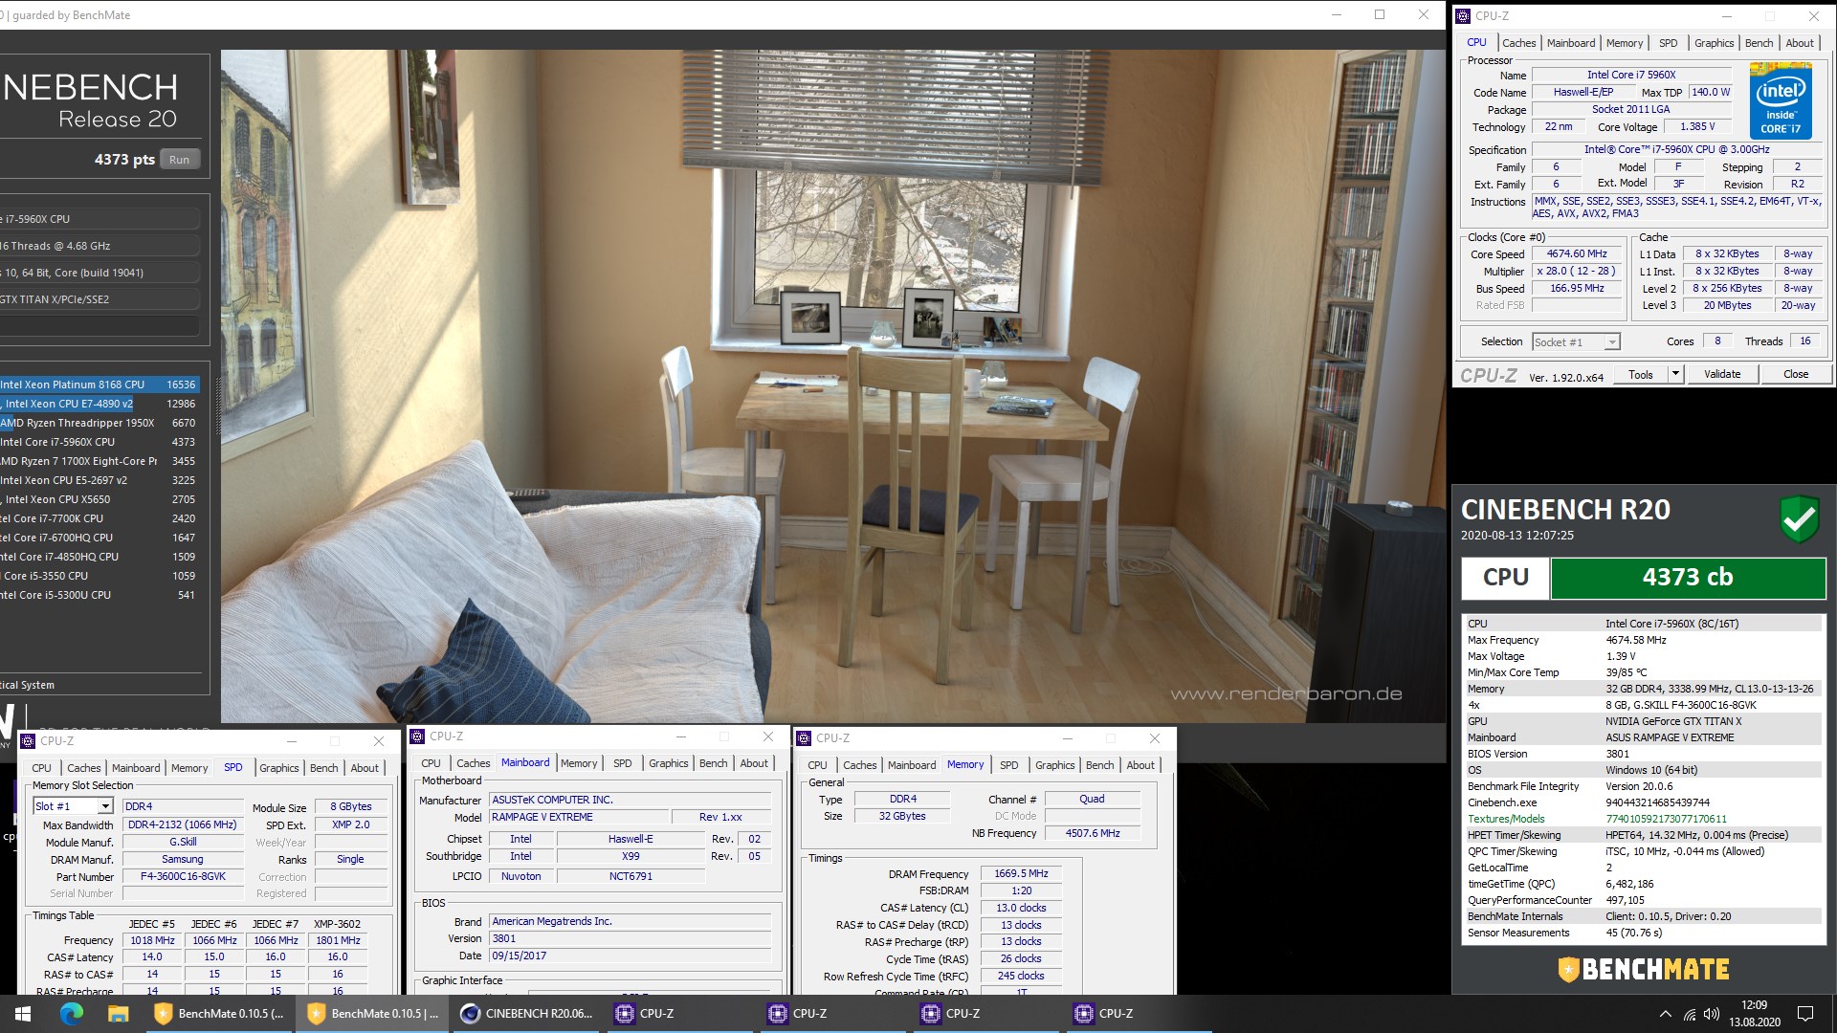Click the Textures/Models row in BenchMate
Viewport: 1837px width, 1033px height.
tap(1643, 819)
